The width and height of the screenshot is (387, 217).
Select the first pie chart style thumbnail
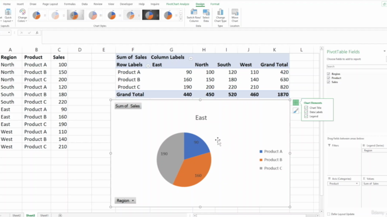point(36,15)
